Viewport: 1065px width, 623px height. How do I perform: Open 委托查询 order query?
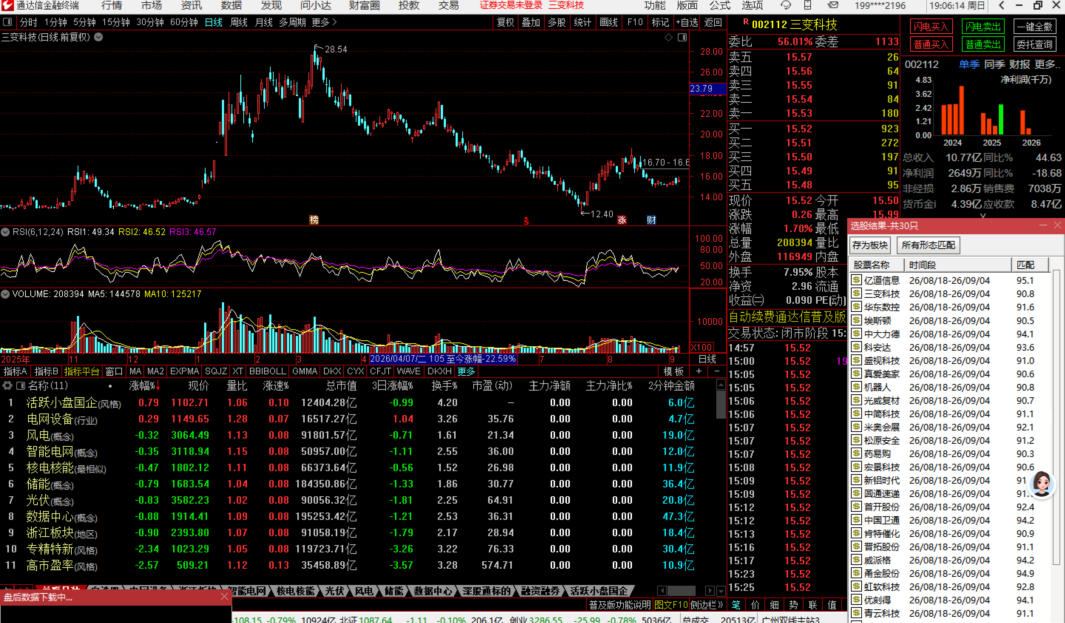click(x=1035, y=44)
